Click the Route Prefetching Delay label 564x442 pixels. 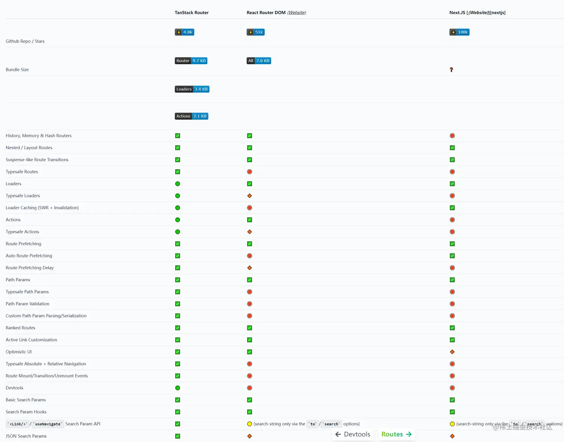tap(30, 268)
